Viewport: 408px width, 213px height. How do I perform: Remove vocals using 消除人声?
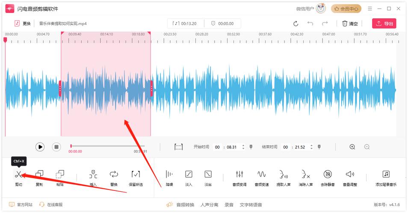pos(306,178)
